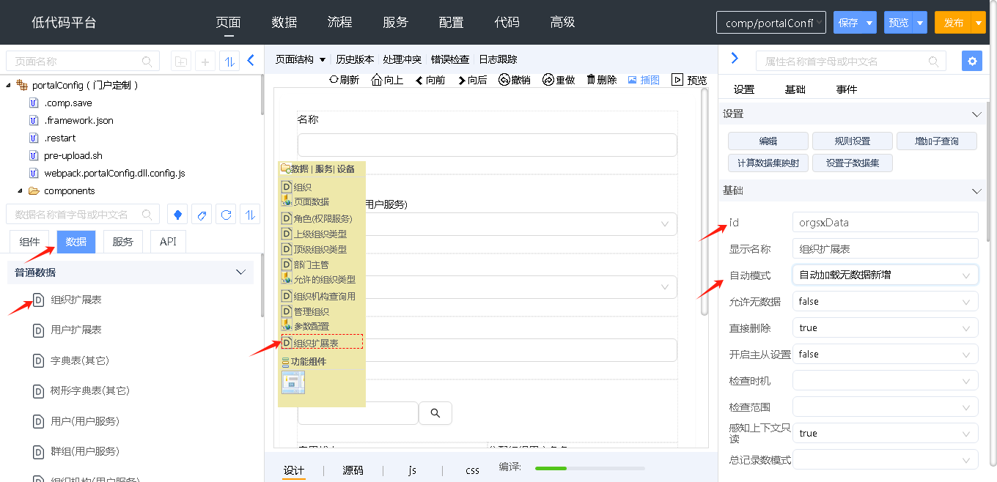Image resolution: width=997 pixels, height=482 pixels.
Task: Switch to the 数据 top navigation tab
Action: pos(284,22)
